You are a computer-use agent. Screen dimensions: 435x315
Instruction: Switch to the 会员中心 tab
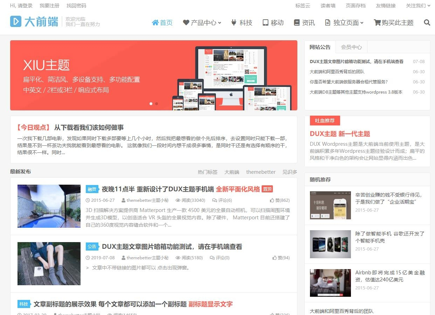coord(351,47)
